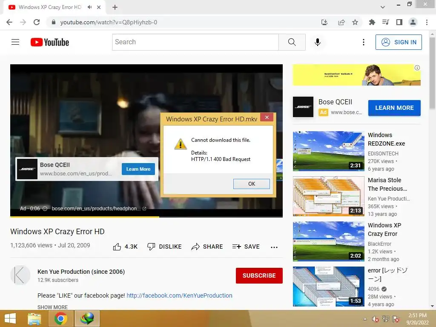
Task: Click the share page icon in address bar
Action: pyautogui.click(x=341, y=22)
